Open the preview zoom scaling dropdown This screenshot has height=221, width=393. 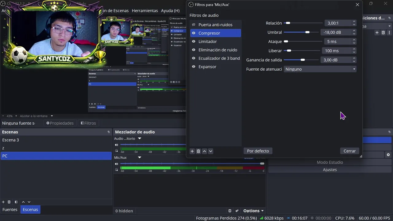coord(52,116)
